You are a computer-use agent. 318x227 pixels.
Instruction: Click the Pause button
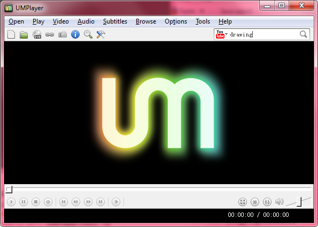[24, 202]
